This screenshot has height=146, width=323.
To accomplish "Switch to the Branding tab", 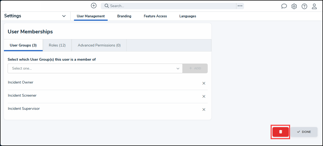I will 124,16.
